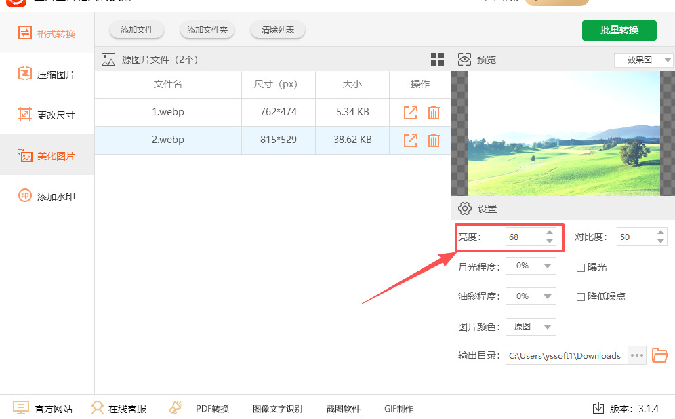Open the 效果图 preview mode dropdown
Image resolution: width=675 pixels, height=419 pixels.
643,60
